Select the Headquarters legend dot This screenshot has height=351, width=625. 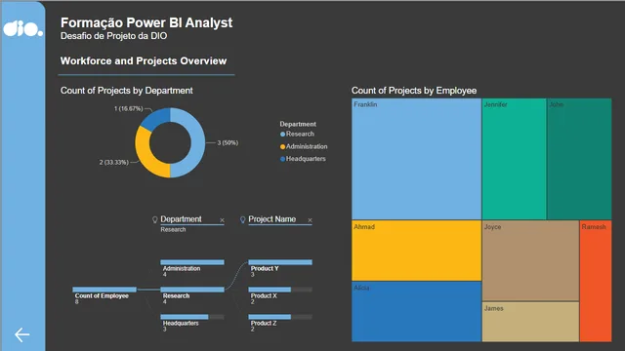click(282, 159)
